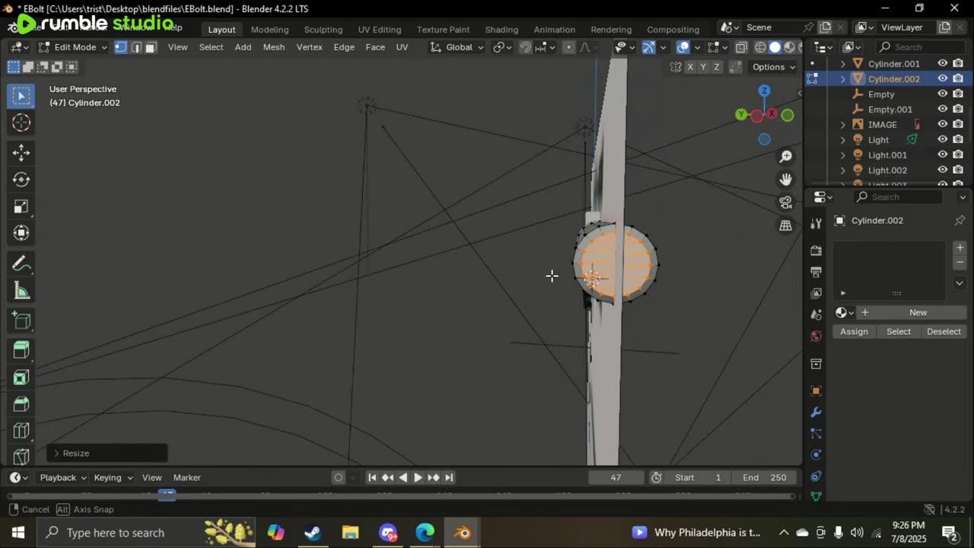The width and height of the screenshot is (974, 548).
Task: Toggle visibility of Light.001
Action: tap(942, 155)
